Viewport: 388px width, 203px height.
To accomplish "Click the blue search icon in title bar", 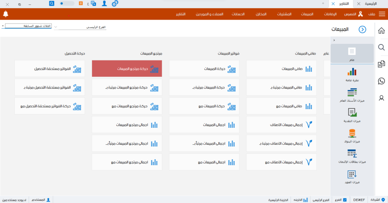I will [52, 3].
